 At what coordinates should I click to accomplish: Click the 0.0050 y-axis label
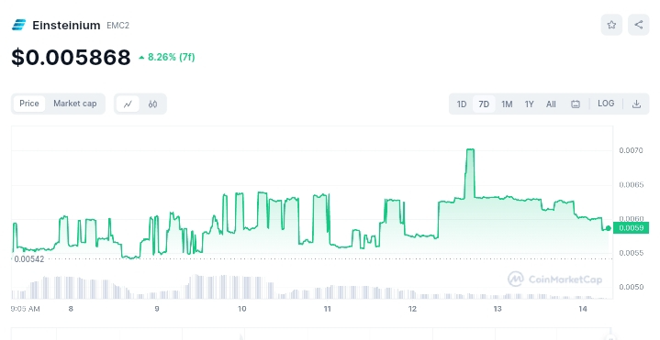point(631,287)
